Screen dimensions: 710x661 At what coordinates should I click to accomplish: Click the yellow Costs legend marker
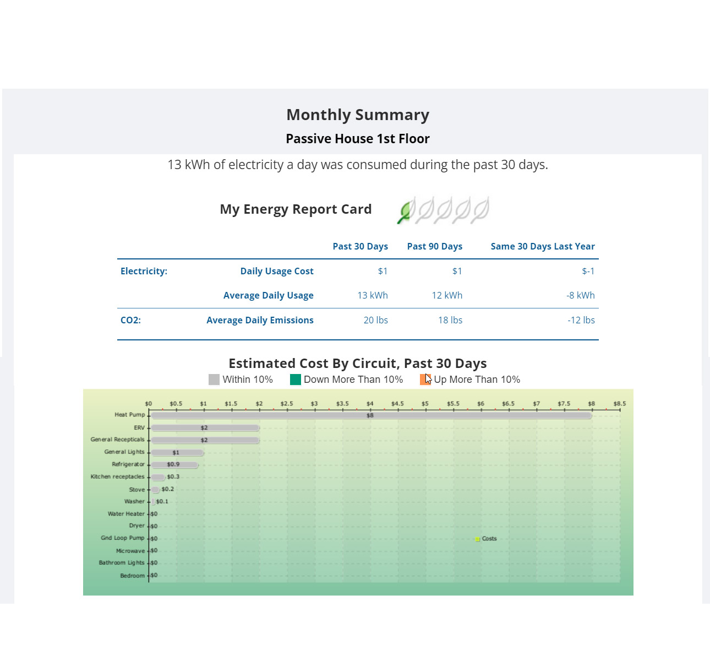(478, 539)
